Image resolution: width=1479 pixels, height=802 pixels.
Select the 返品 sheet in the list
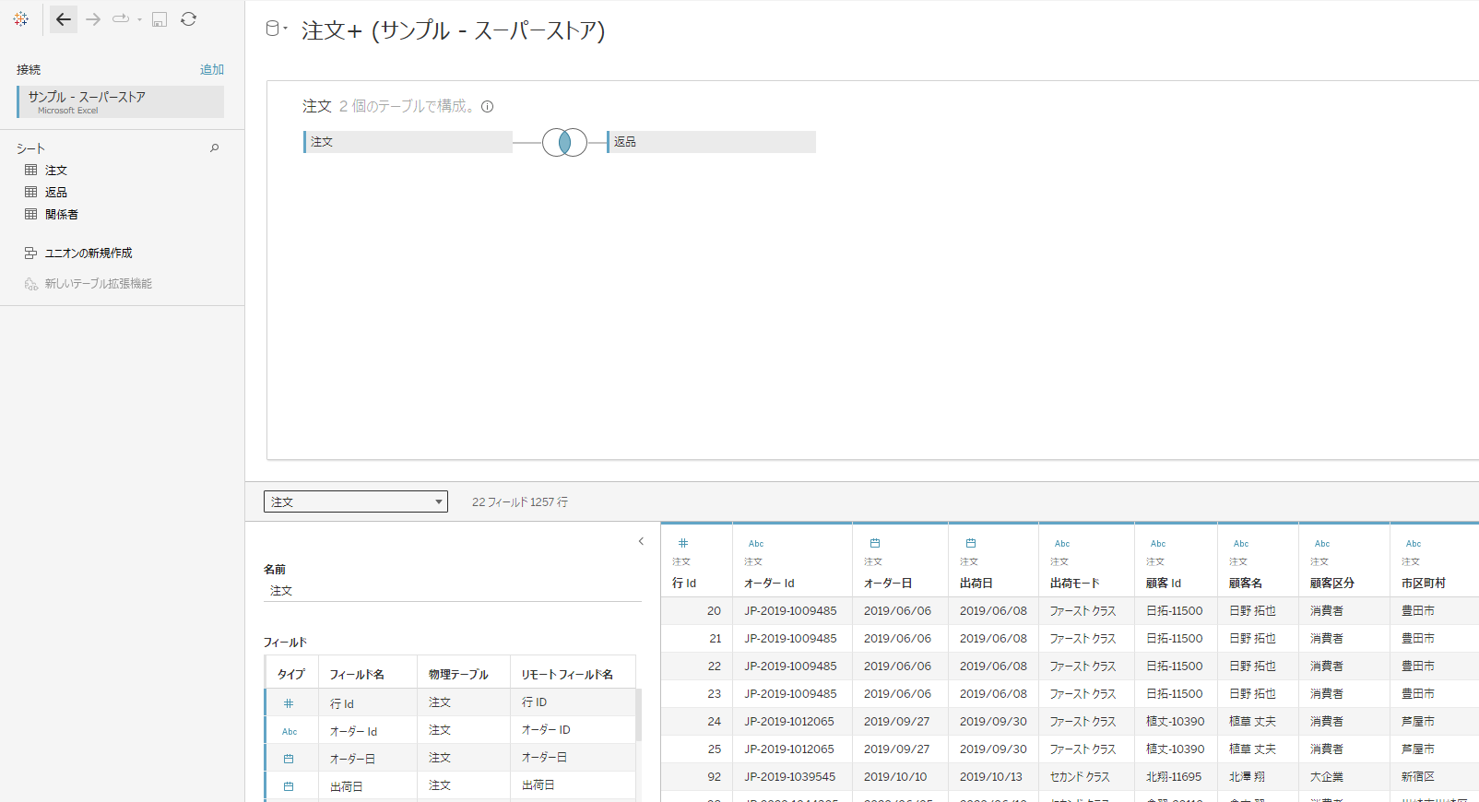pos(56,193)
